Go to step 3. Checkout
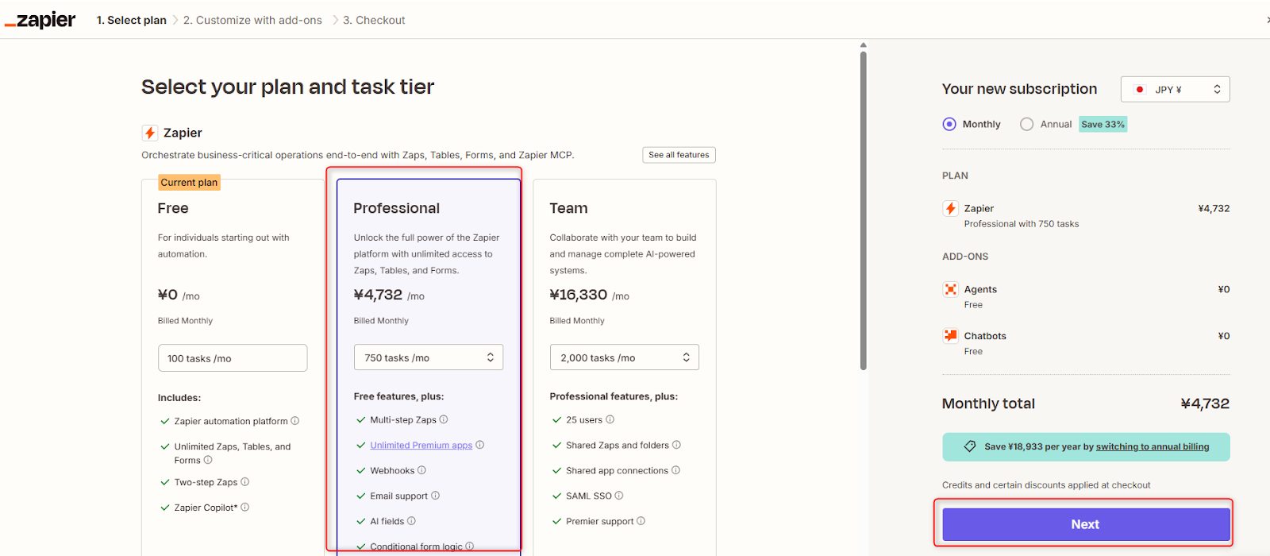The height and width of the screenshot is (556, 1270). 375,20
